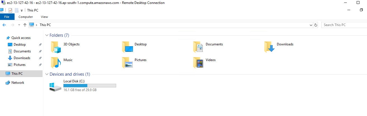Viewport: 367px width, 116px height.
Task: Click the Refresh button beside address bar
Action: pos(316,25)
